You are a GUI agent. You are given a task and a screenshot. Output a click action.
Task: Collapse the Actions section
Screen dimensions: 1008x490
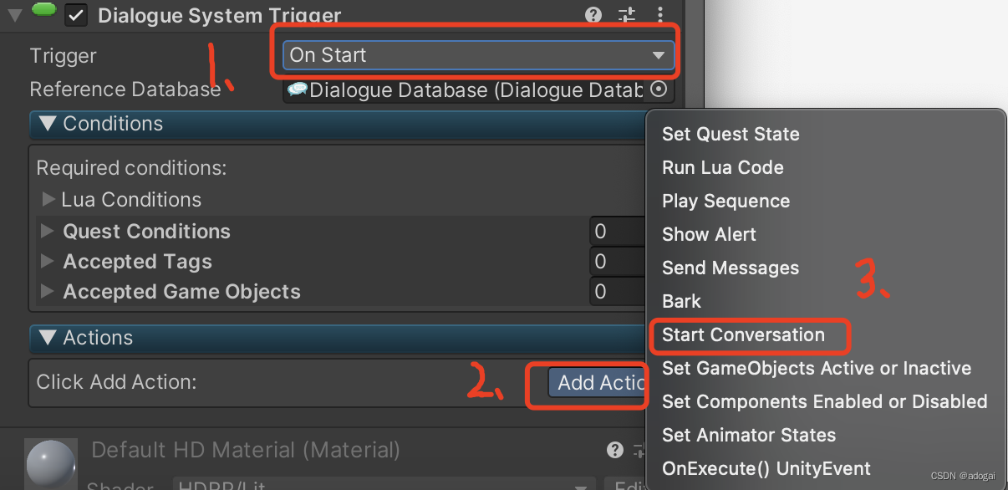(48, 339)
